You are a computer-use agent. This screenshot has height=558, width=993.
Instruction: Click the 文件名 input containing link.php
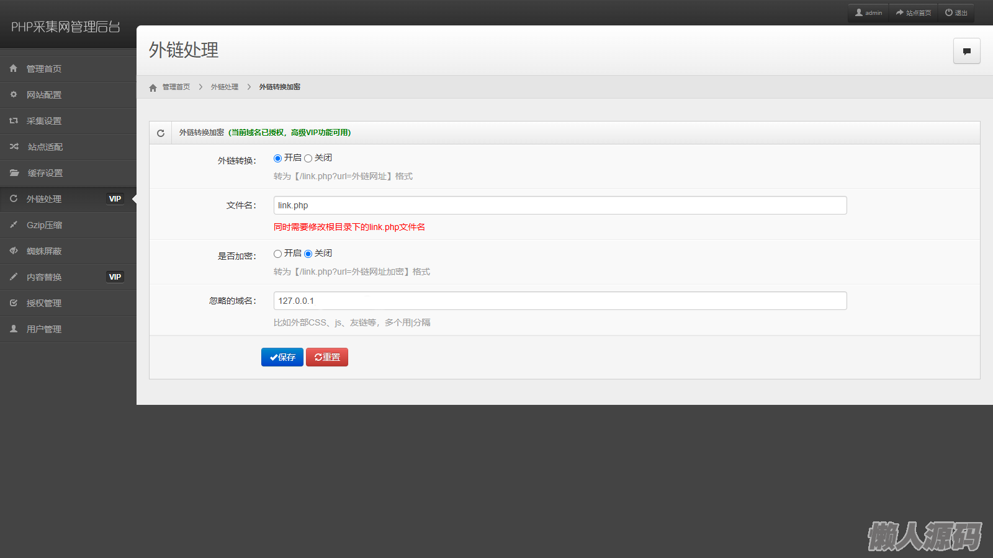click(x=560, y=205)
